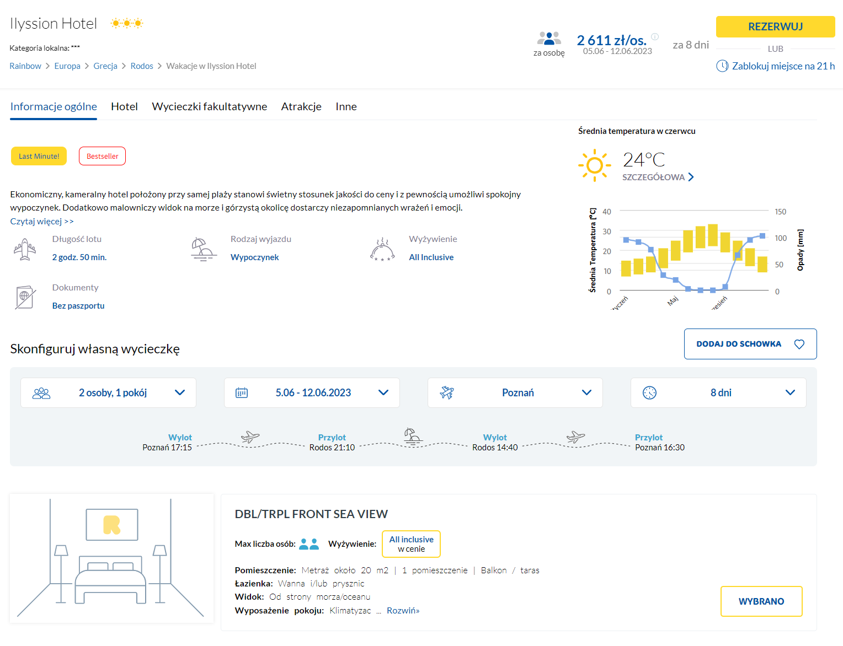Screen dimensions: 843x646
Task: Follow the Czytaj więcej link
Action: (42, 222)
